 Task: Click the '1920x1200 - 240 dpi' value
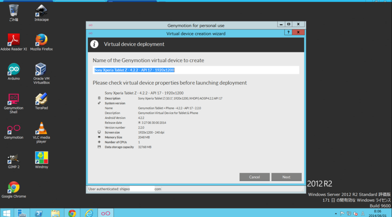pyautogui.click(x=151, y=132)
